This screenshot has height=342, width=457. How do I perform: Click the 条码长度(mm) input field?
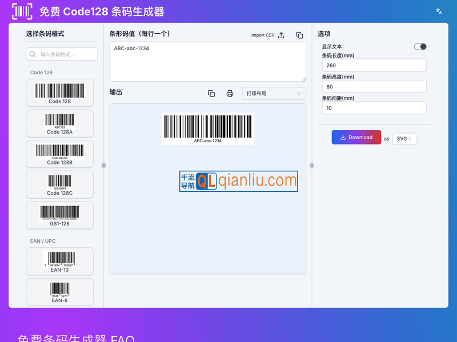click(374, 65)
